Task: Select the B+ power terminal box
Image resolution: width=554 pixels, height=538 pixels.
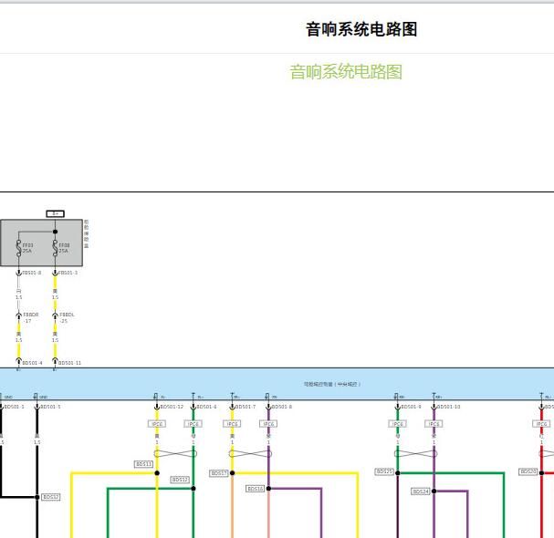Action: click(x=55, y=213)
